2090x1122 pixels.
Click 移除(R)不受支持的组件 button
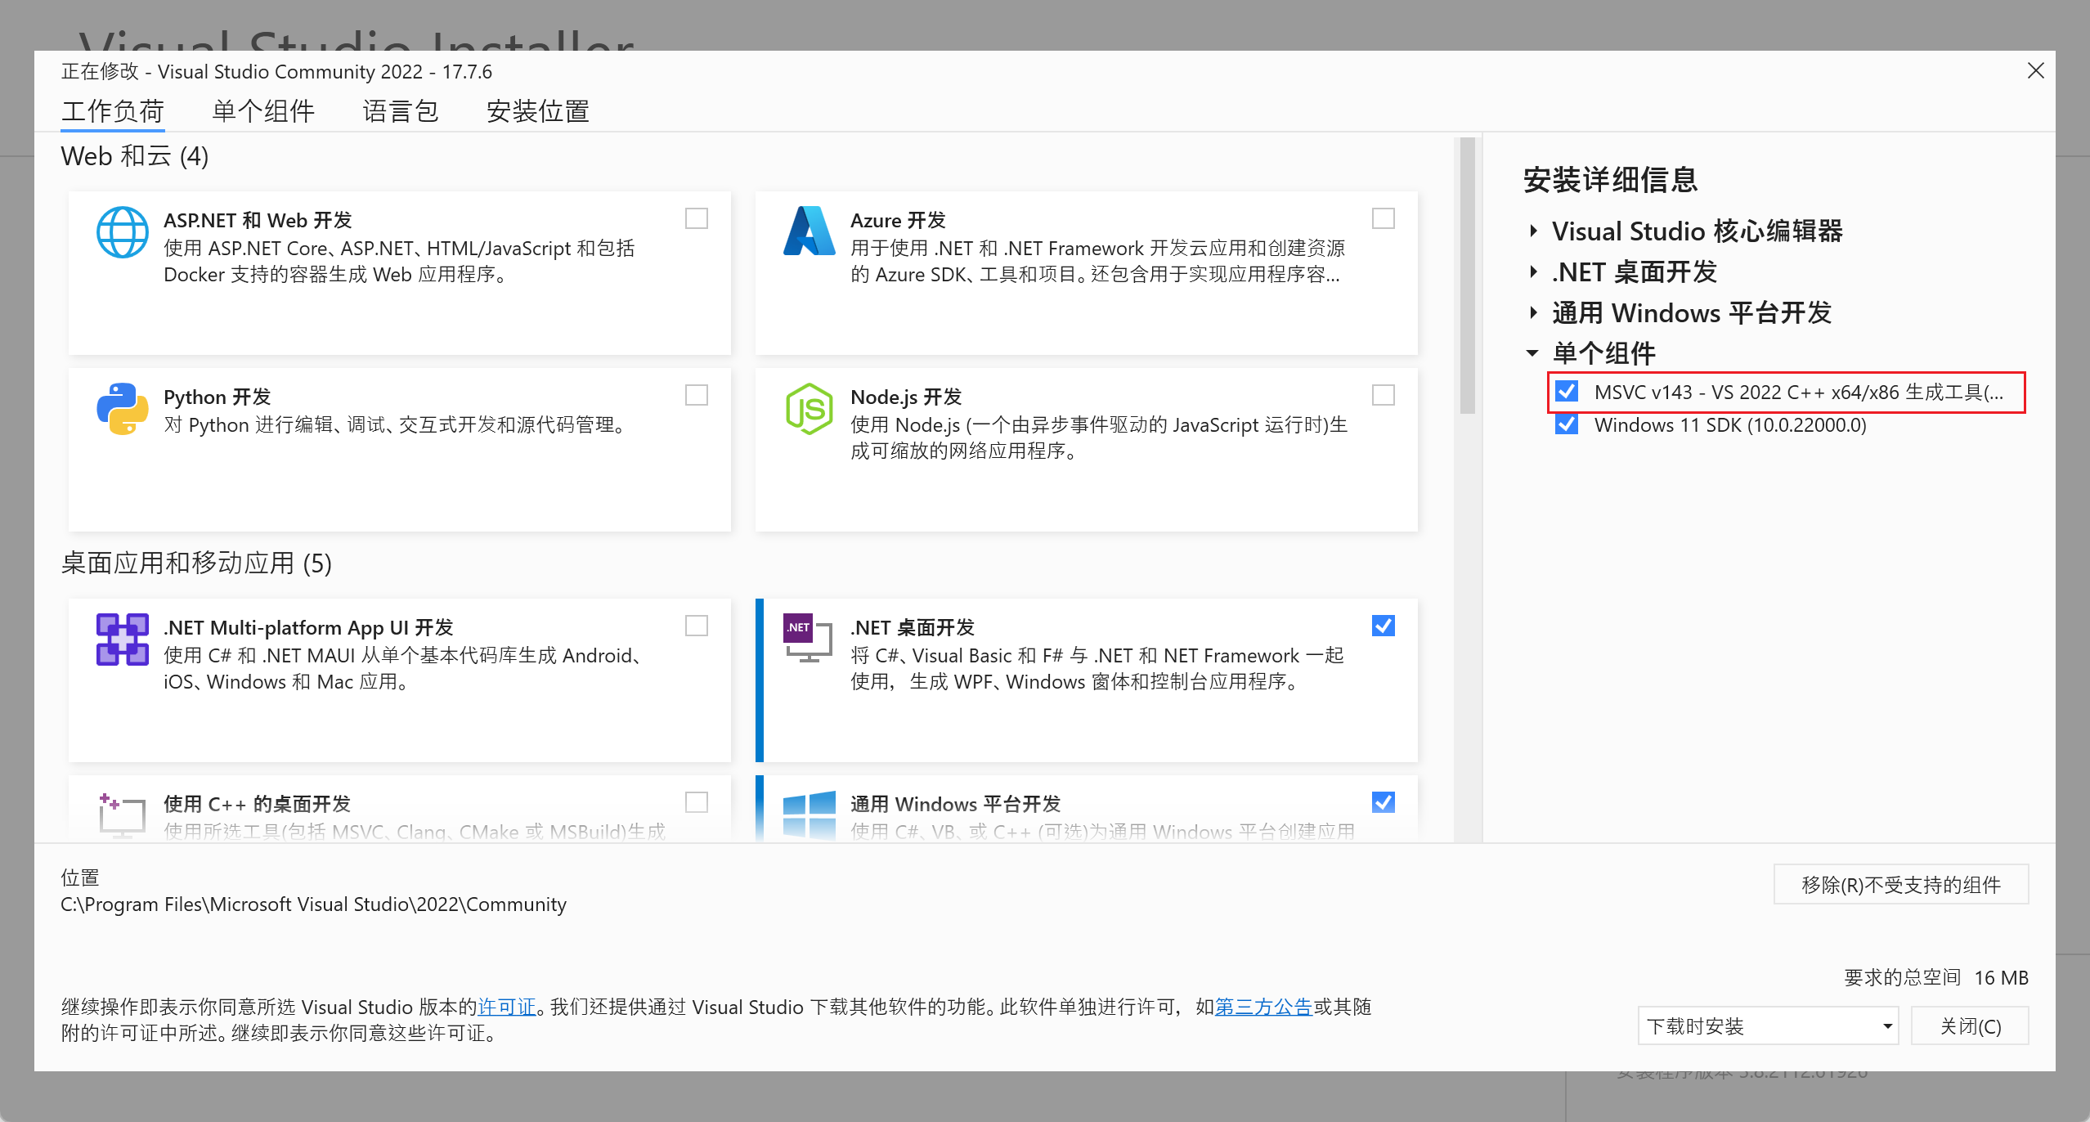pos(1901,884)
